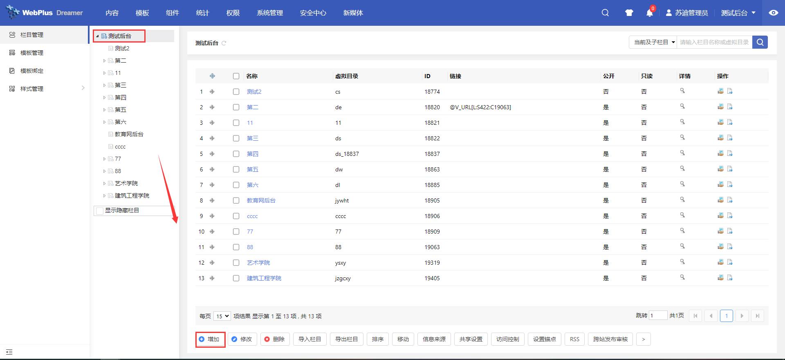Focus the column name search field
The image size is (785, 360).
[x=714, y=42]
